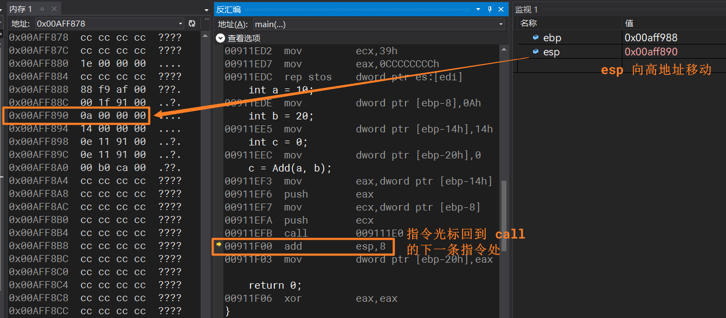Click memory row 0x00AFF8CC
Image resolution: width=726 pixels, height=318 pixels.
[x=95, y=311]
